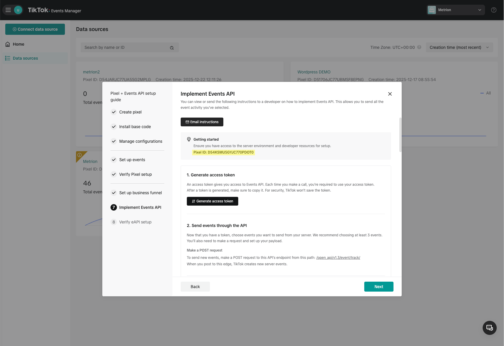Click the 46 total events count
504x346 pixels.
pyautogui.click(x=87, y=183)
